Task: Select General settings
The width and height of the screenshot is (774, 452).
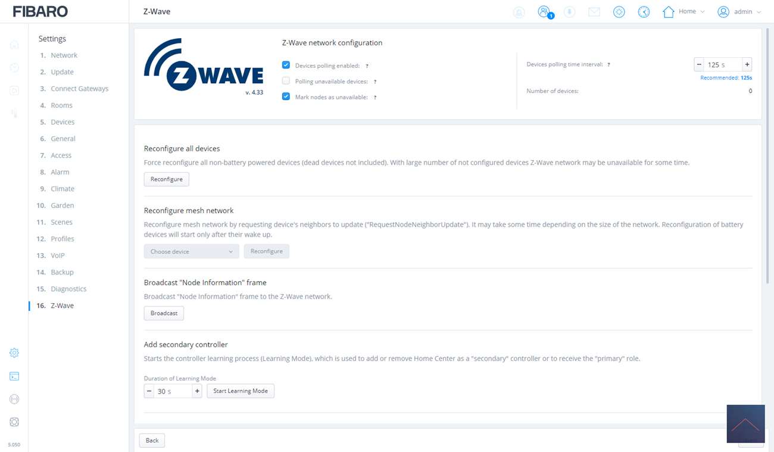Action: coord(63,139)
